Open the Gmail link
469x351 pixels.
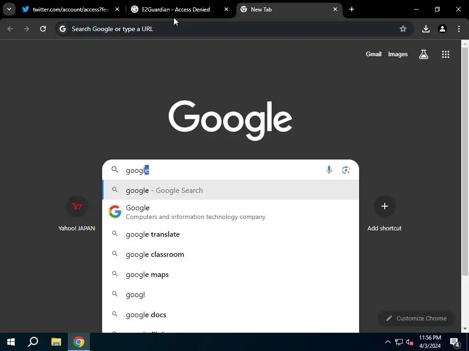pos(374,54)
